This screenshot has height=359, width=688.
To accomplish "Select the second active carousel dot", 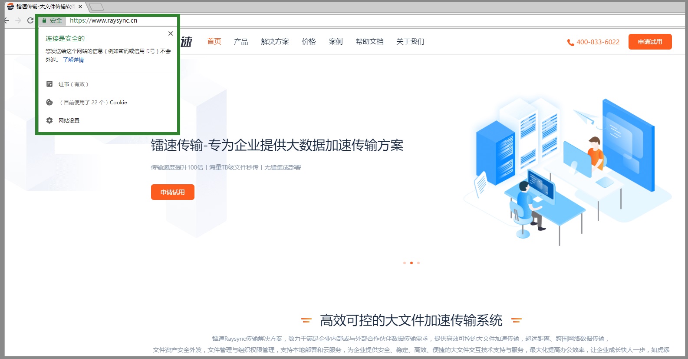I will [x=411, y=263].
